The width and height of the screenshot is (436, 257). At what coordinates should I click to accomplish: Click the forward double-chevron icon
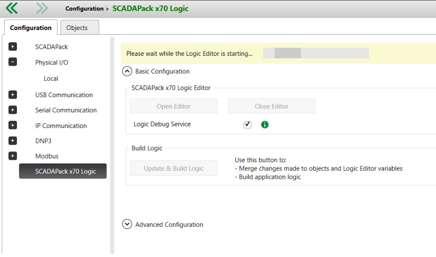click(x=42, y=8)
